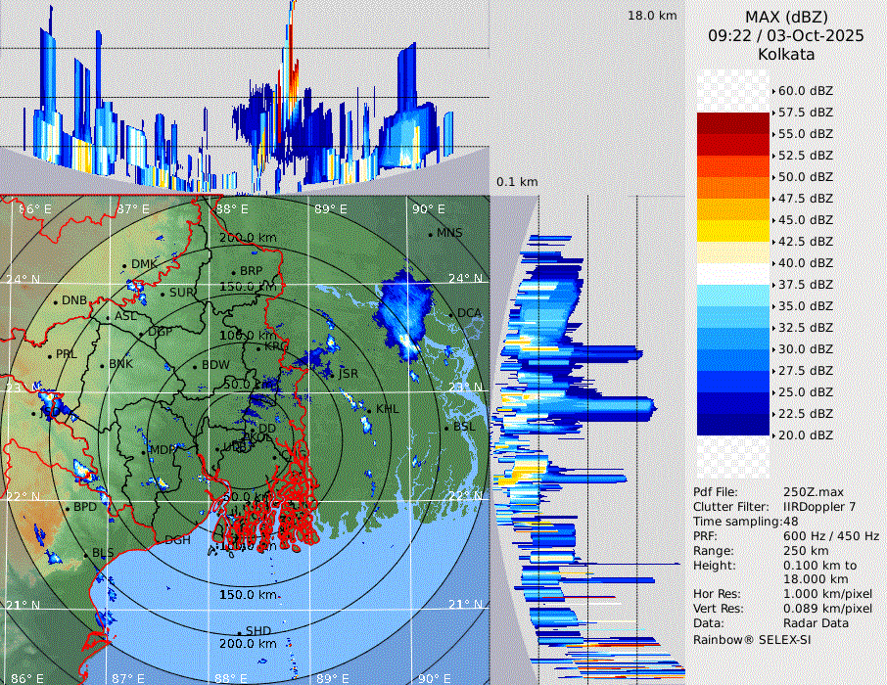Click the DMK station dot
The width and height of the screenshot is (887, 685).
point(125,265)
